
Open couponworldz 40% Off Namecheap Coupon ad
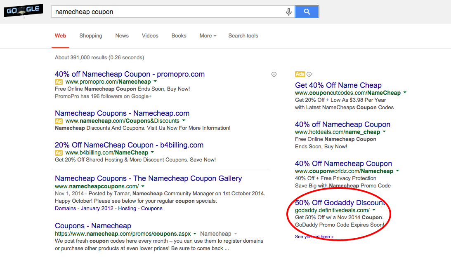click(343, 164)
